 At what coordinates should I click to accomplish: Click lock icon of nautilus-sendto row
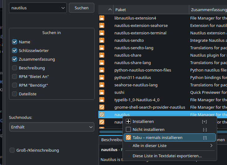pos(102,40)
